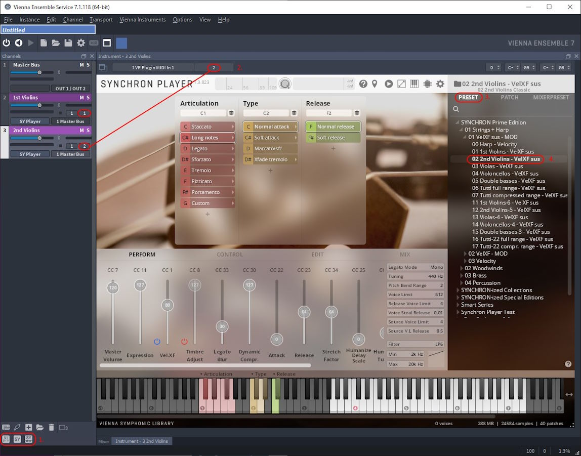Image resolution: width=581 pixels, height=456 pixels.
Task: Expand the 03 Brass folder
Action: 462,276
